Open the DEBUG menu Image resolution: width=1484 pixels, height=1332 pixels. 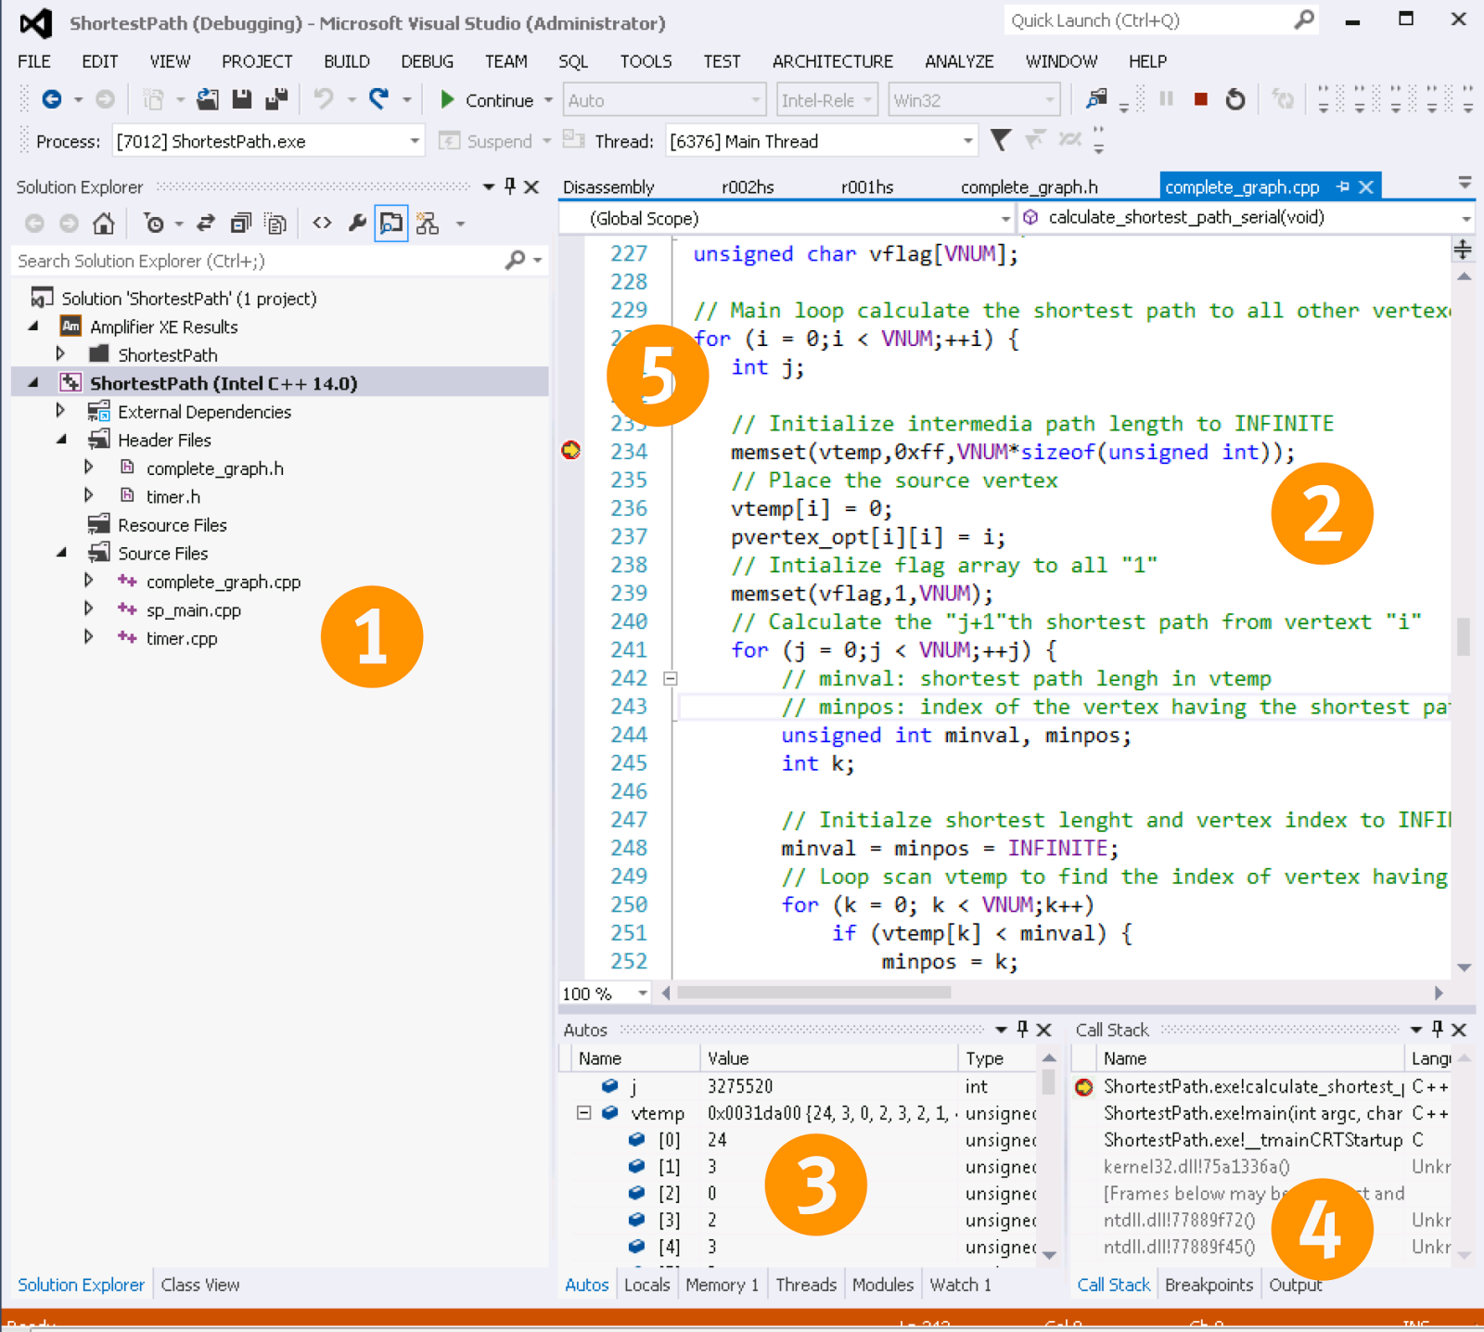tap(427, 61)
